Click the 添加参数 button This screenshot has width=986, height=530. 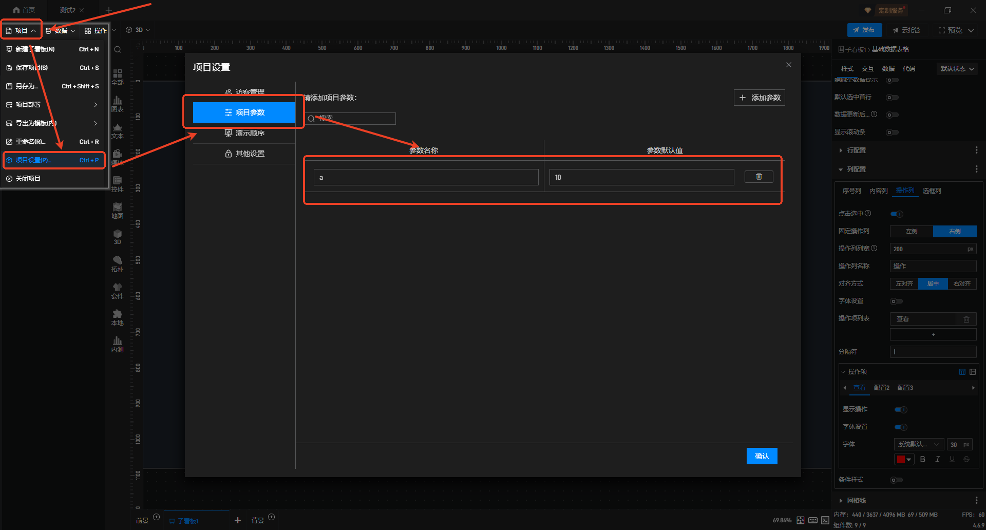pos(759,98)
